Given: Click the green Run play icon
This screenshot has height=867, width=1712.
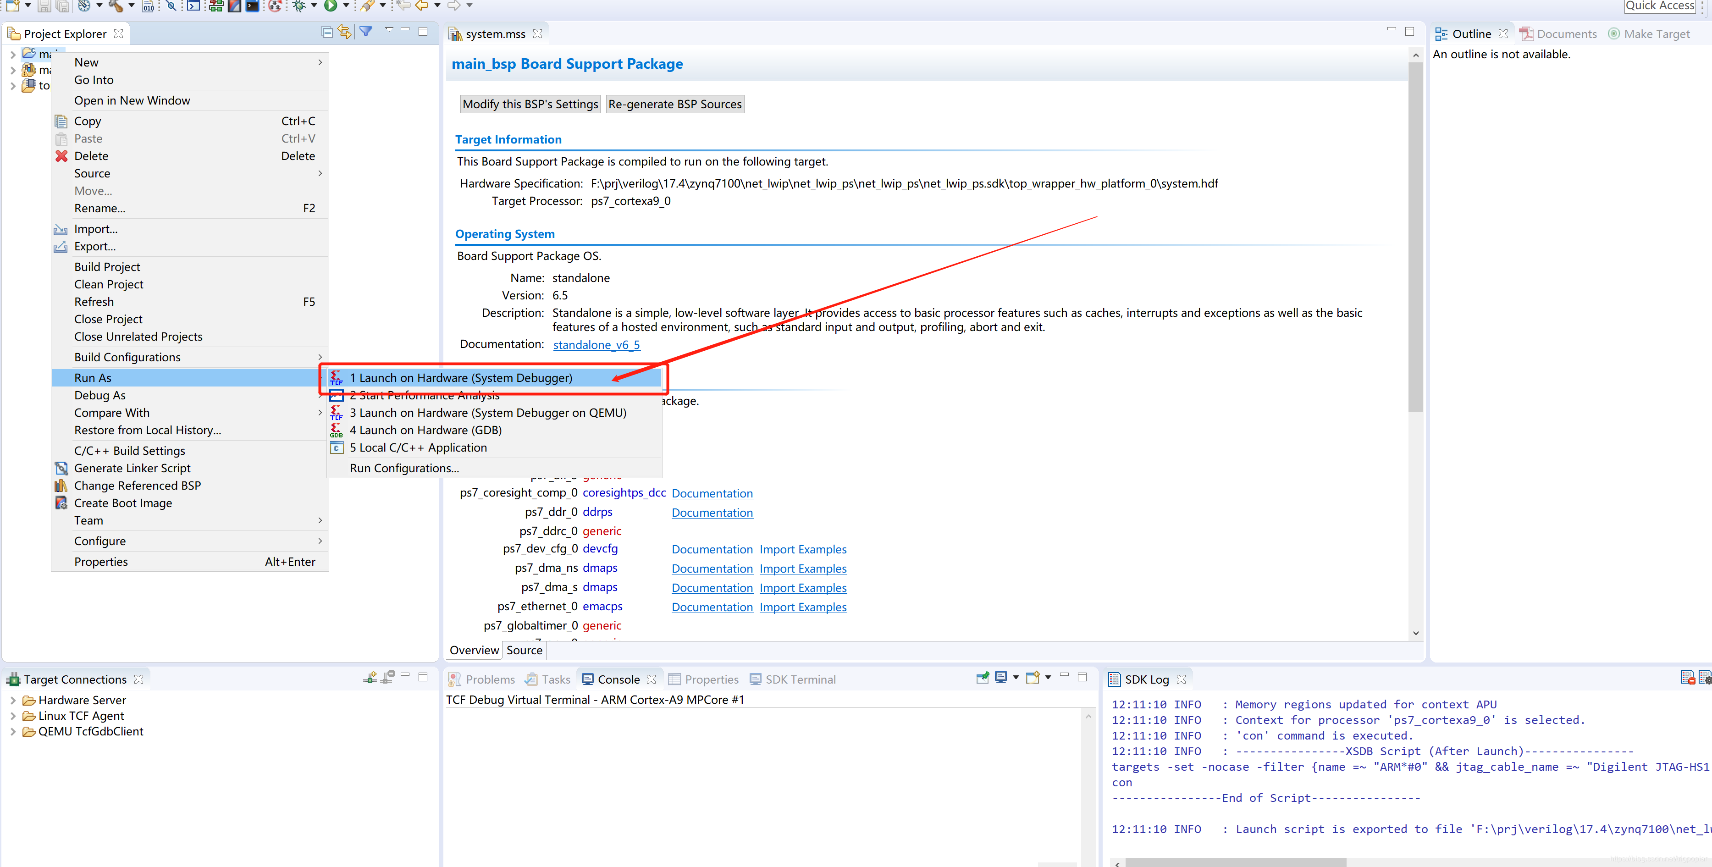Looking at the screenshot, I should click(330, 6).
